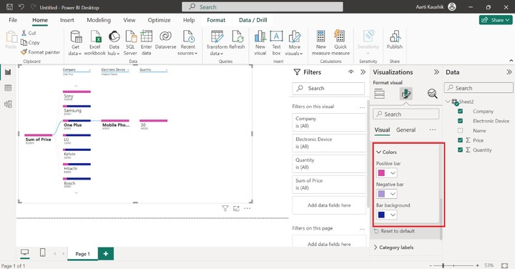Switch to Report view in sidebar
515x269 pixels.
pyautogui.click(x=8, y=72)
